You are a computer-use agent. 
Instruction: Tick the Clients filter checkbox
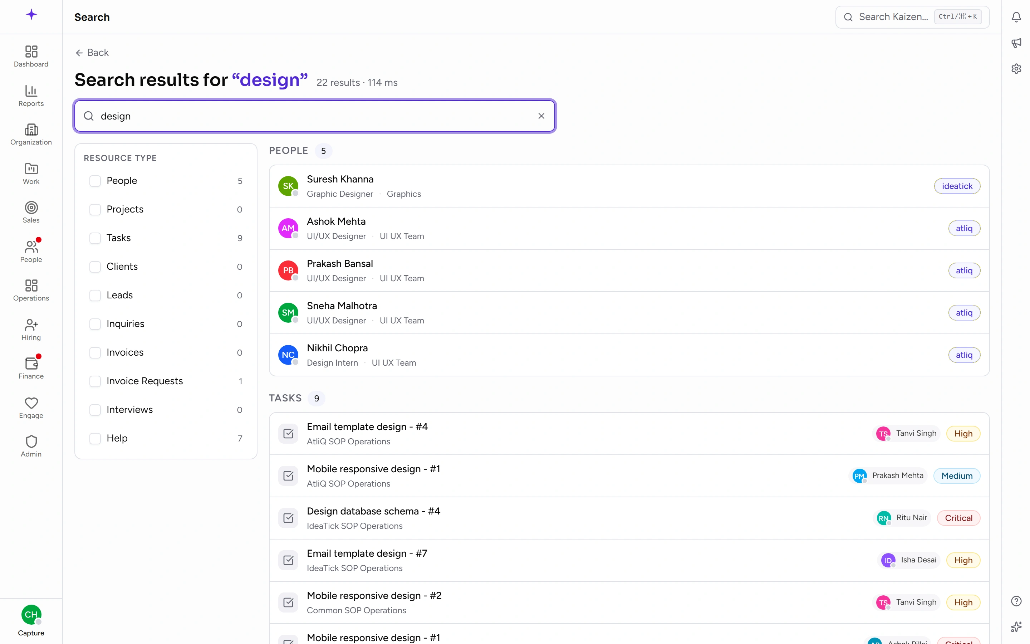(x=95, y=267)
